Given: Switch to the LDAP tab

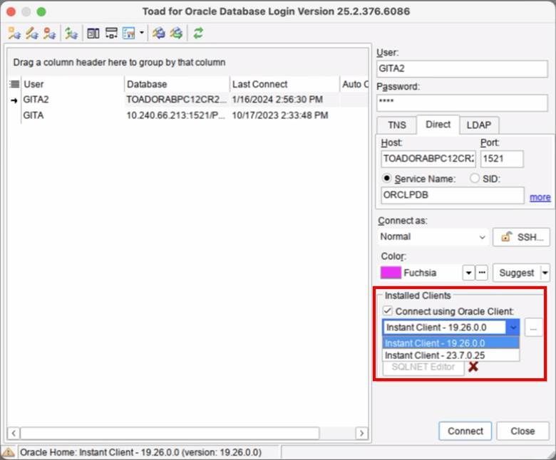Looking at the screenshot, I should 479,125.
